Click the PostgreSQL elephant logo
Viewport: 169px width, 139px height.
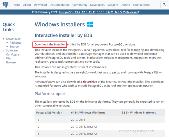coord(6,4)
